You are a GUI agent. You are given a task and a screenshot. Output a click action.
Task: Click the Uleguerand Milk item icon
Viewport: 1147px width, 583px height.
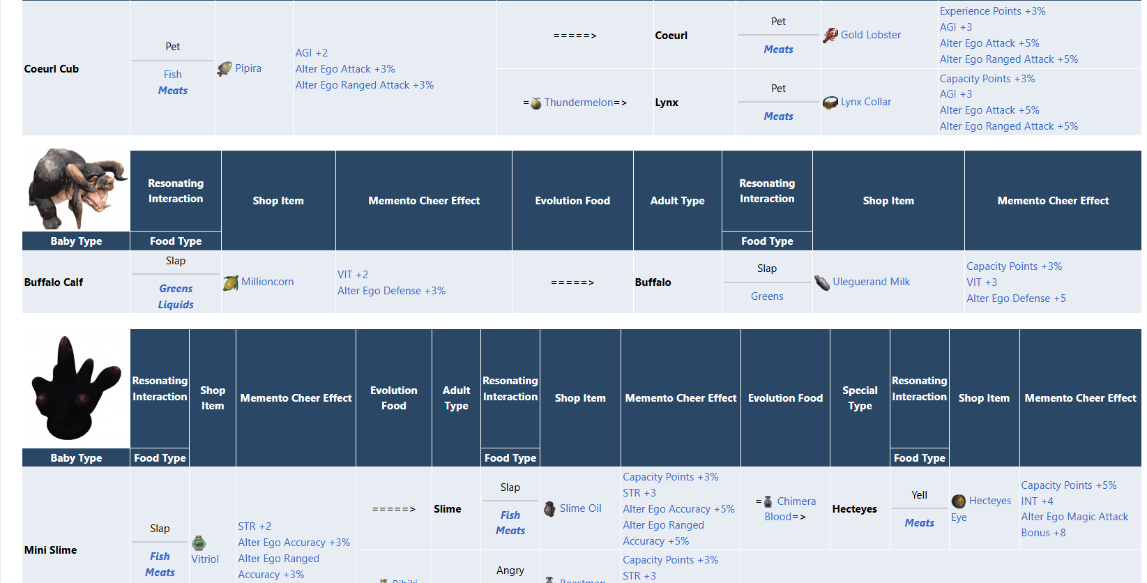tap(822, 282)
